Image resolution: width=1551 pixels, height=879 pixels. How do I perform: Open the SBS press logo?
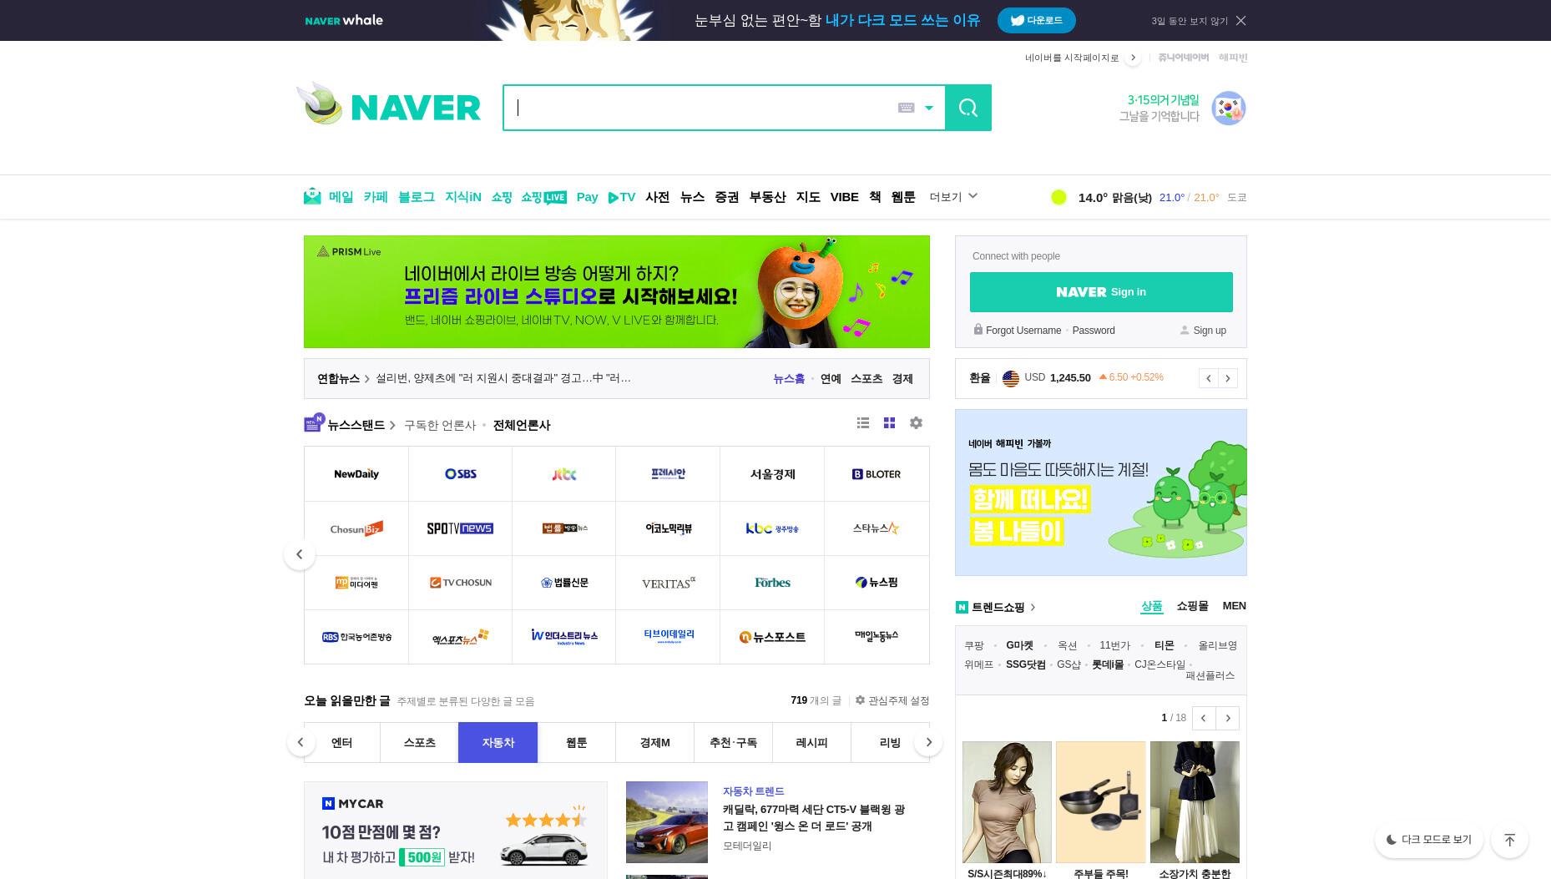coord(460,474)
